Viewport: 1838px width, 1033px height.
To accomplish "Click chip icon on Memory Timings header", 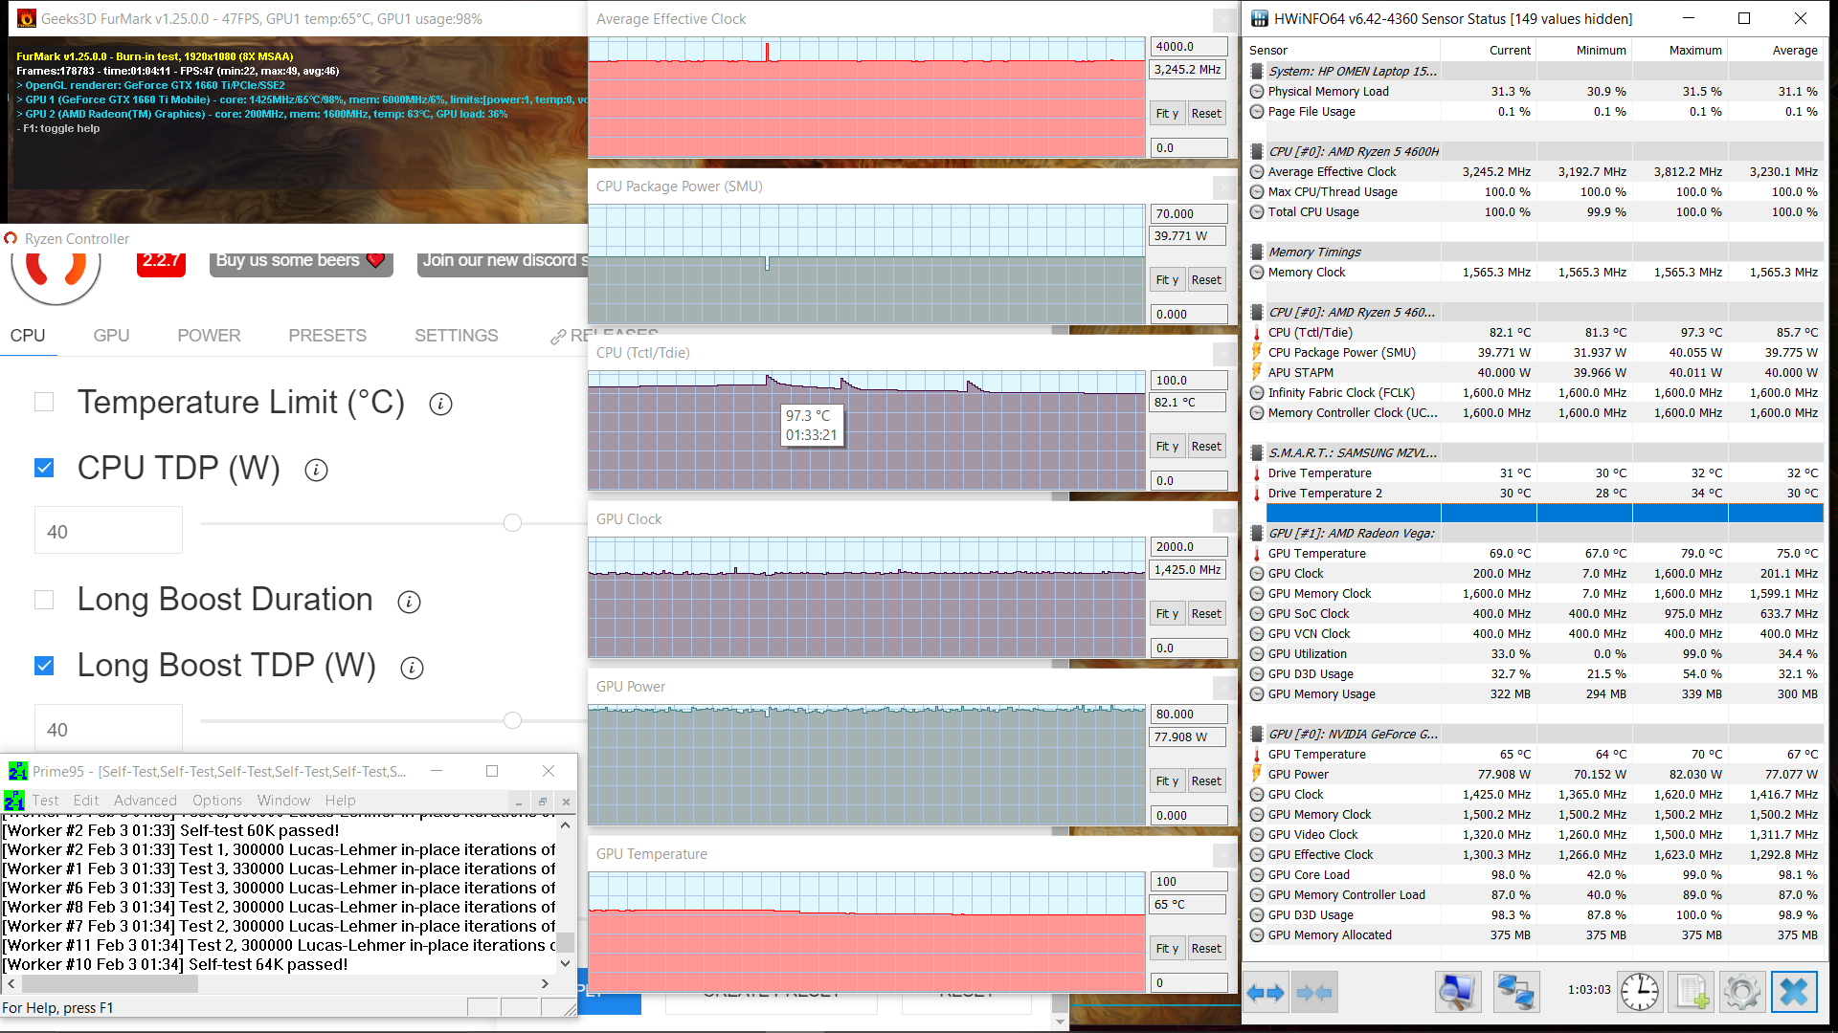I will [x=1257, y=253].
